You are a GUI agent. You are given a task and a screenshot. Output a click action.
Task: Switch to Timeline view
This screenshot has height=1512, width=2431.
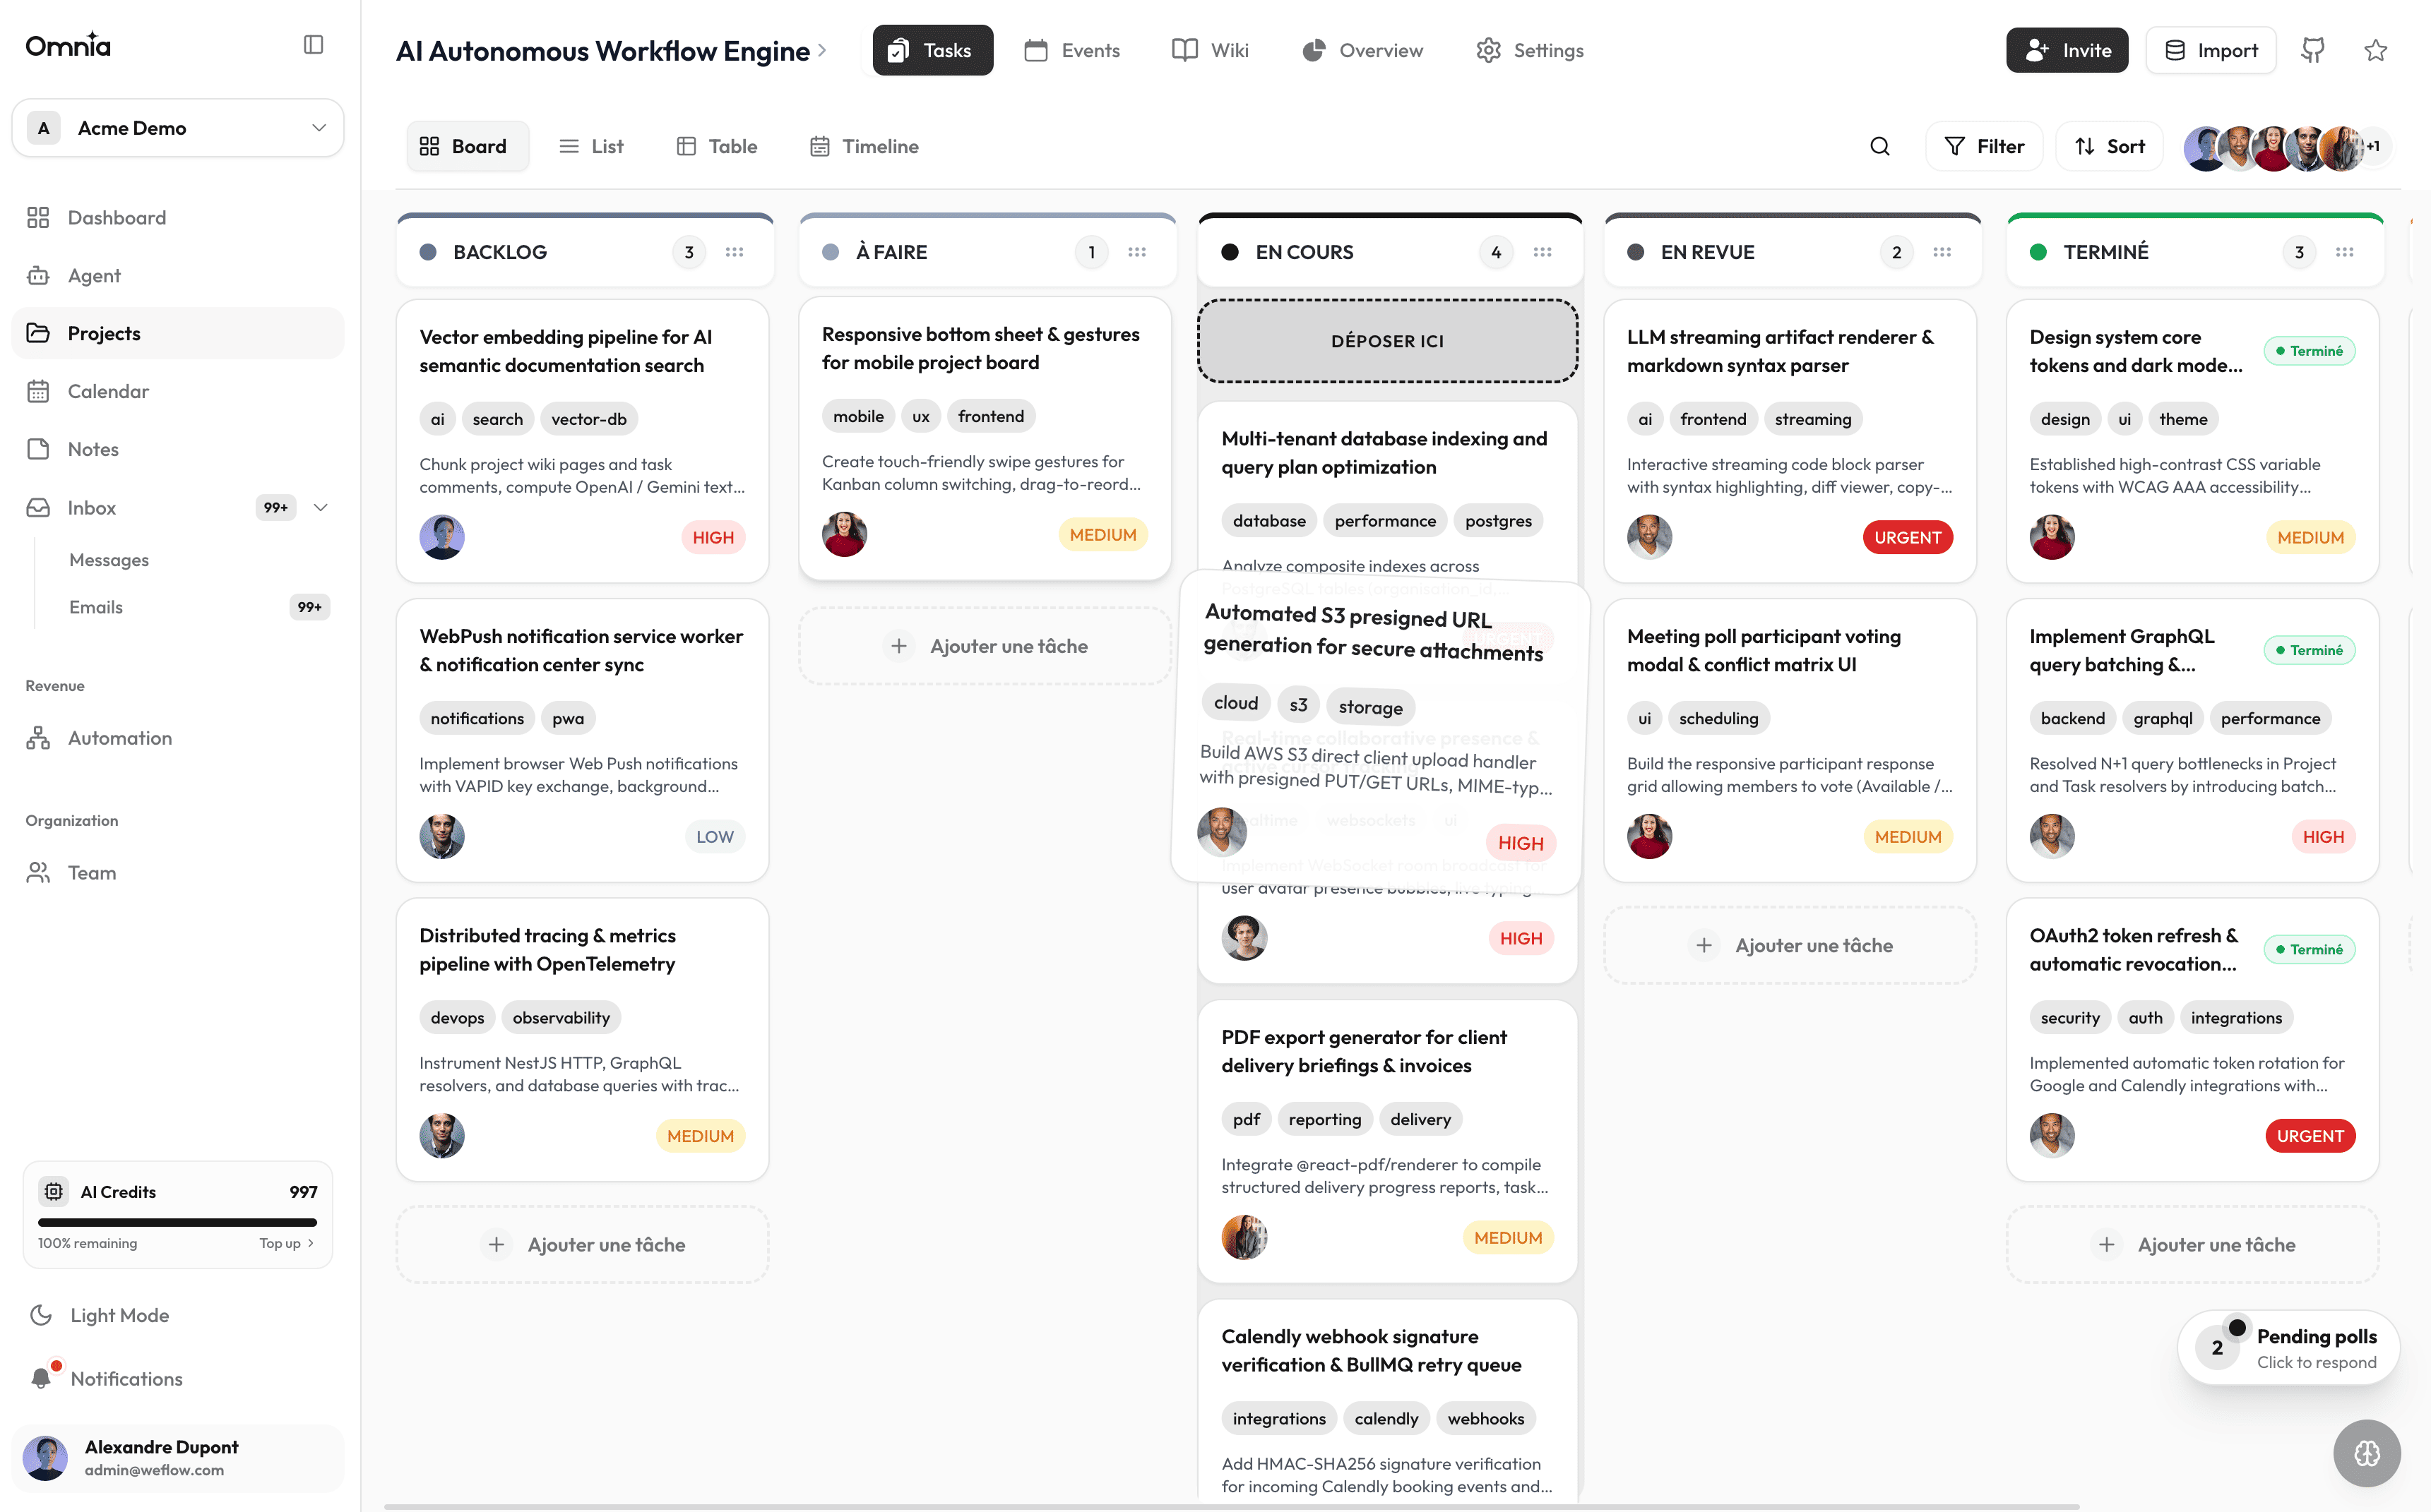tap(864, 147)
